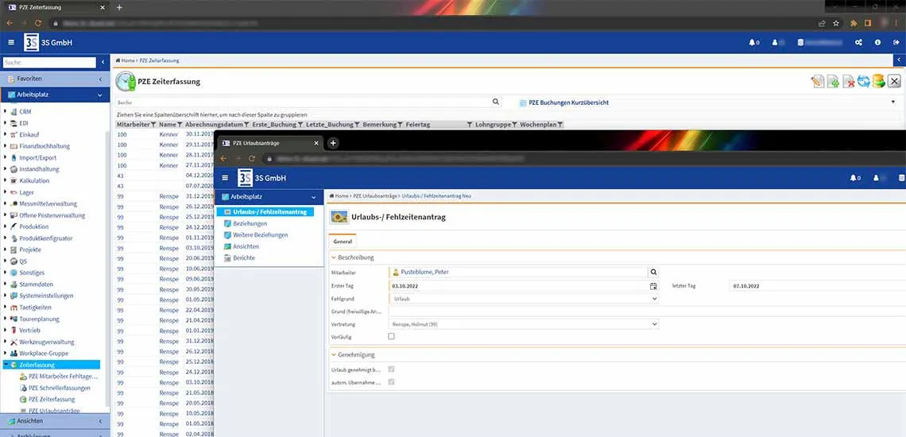
Task: Open the notifications bell in the top header
Action: click(x=753, y=42)
